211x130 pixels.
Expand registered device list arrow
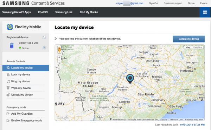click(x=44, y=37)
